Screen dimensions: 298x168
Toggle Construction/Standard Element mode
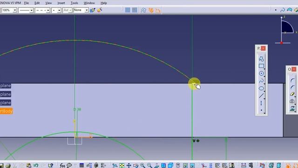point(143,10)
